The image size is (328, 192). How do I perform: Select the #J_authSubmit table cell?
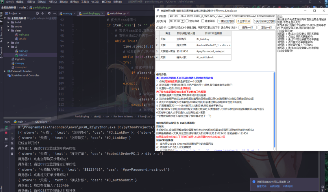point(214,57)
